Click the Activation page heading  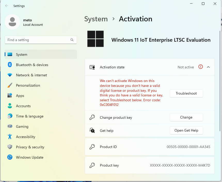(136, 19)
